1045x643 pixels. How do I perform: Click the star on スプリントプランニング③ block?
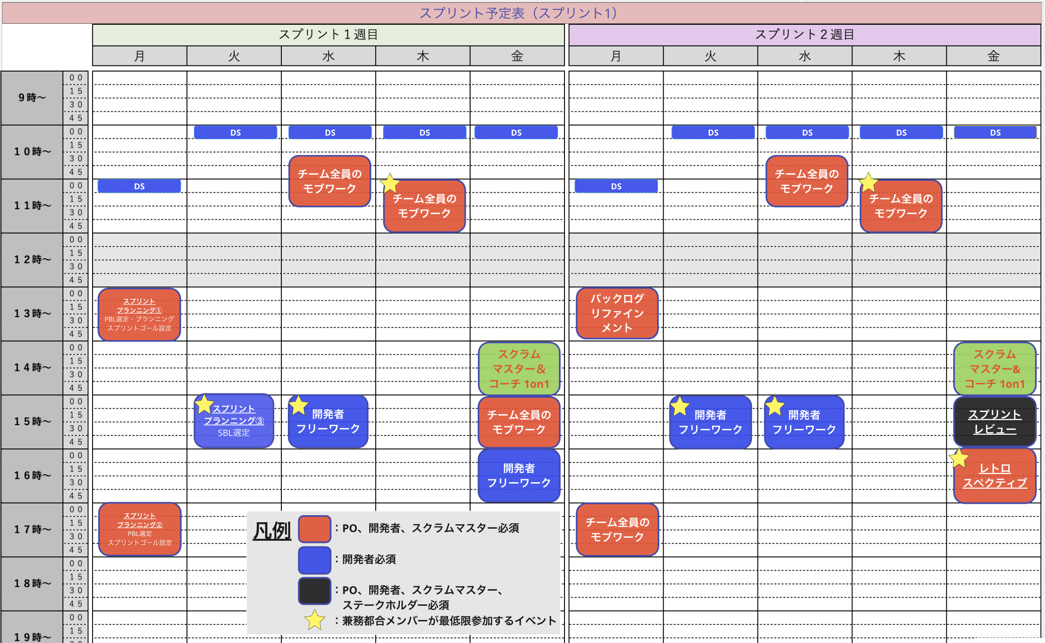[204, 404]
